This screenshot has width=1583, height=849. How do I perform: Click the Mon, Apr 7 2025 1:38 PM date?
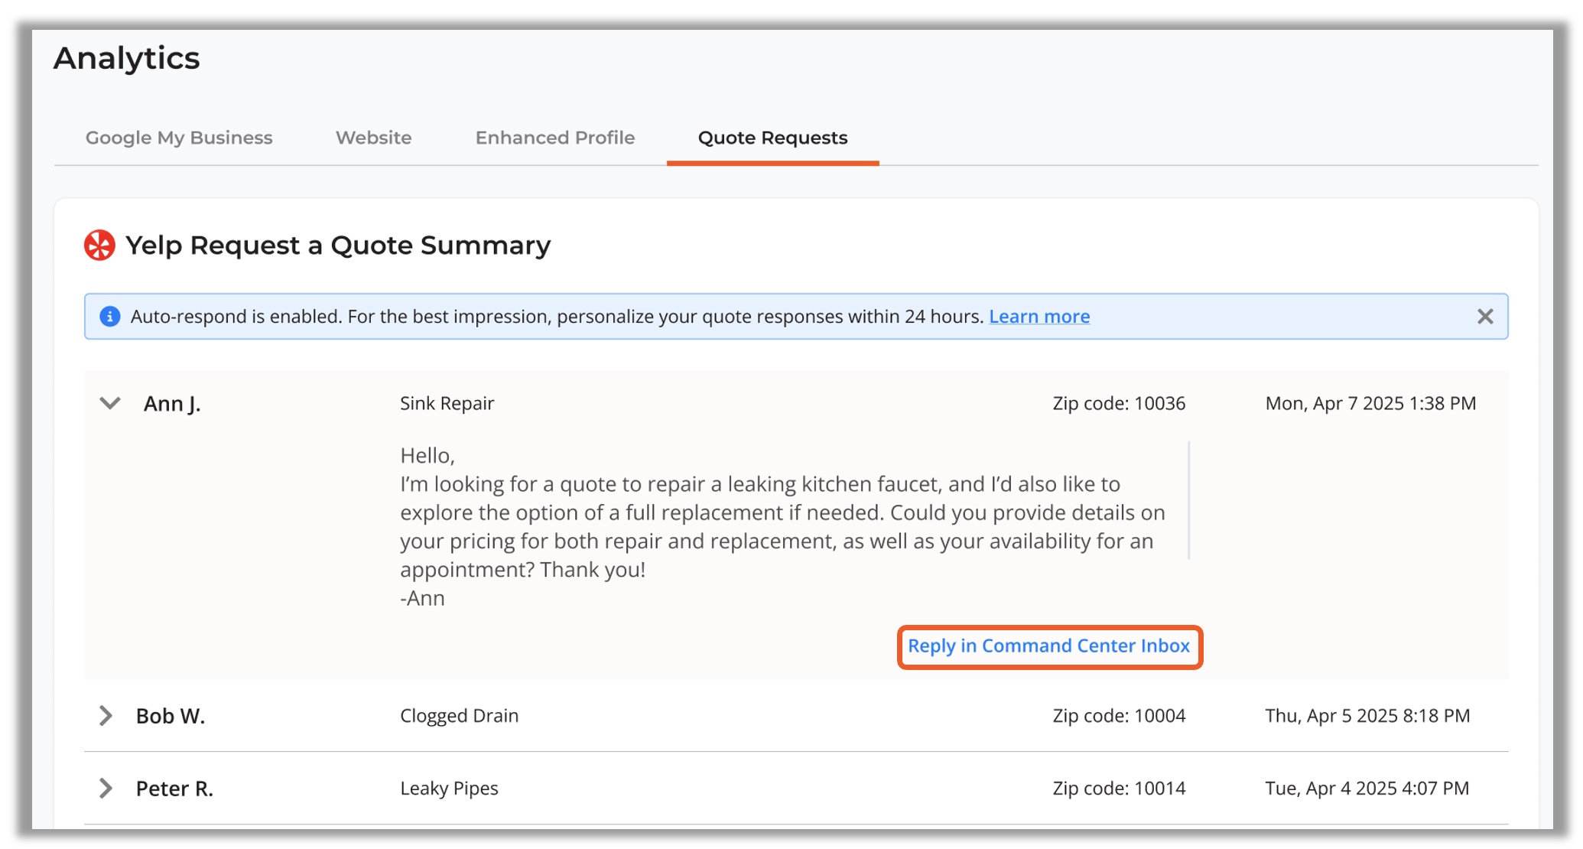1370,403
